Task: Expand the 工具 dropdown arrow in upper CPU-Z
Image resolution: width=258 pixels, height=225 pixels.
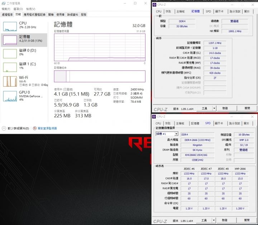Action: pyautogui.click(x=214, y=108)
